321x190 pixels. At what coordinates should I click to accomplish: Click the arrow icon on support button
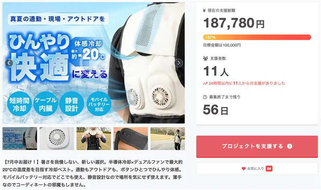pyautogui.click(x=289, y=146)
